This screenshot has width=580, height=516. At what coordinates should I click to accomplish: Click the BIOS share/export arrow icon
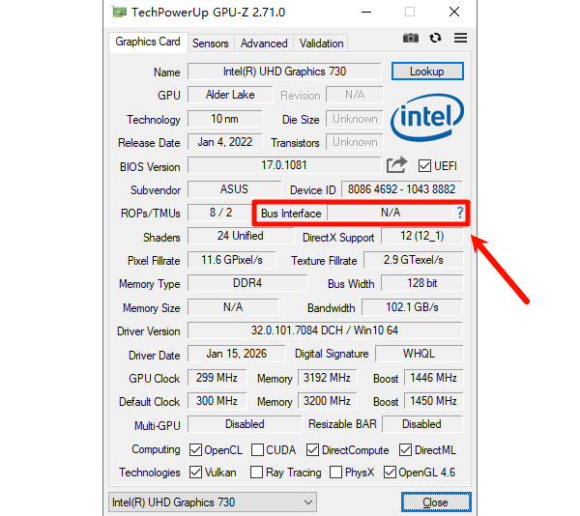396,165
